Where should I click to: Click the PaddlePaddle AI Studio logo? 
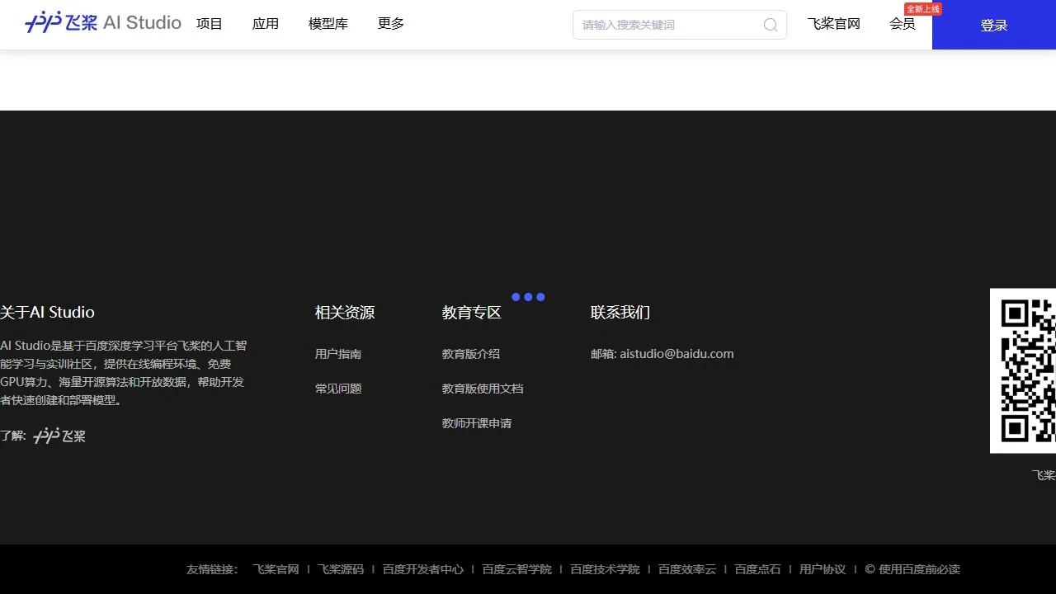click(x=103, y=22)
